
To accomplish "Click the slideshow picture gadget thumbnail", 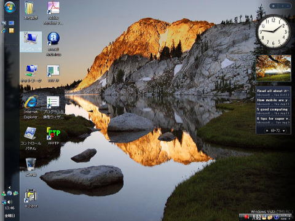I will coord(273,68).
